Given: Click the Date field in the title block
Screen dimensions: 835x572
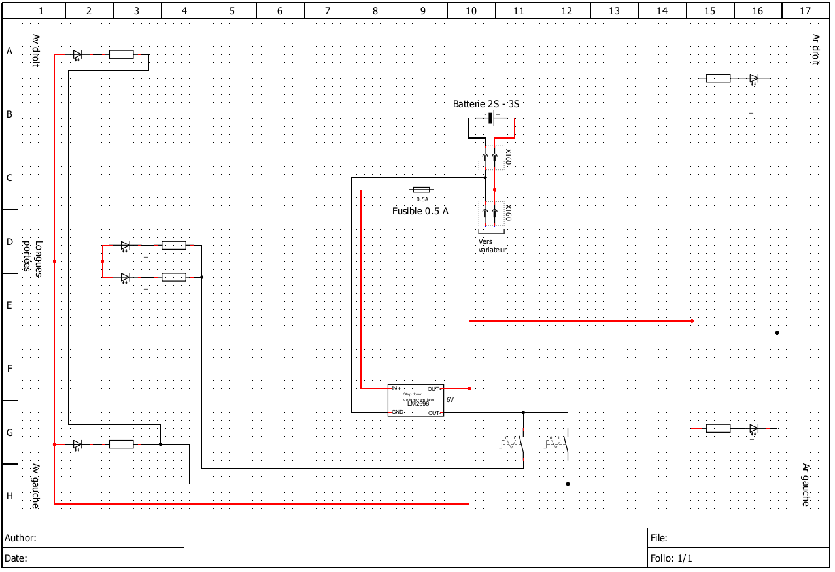Looking at the screenshot, I should point(94,558).
